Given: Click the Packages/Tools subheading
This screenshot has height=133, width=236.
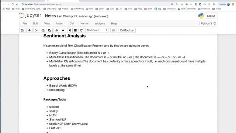Looking at the screenshot, I should (x=55, y=99).
